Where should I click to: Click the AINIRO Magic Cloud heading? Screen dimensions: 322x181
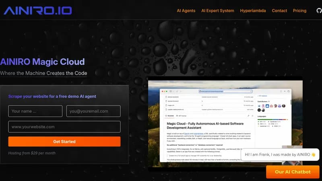pyautogui.click(x=42, y=62)
